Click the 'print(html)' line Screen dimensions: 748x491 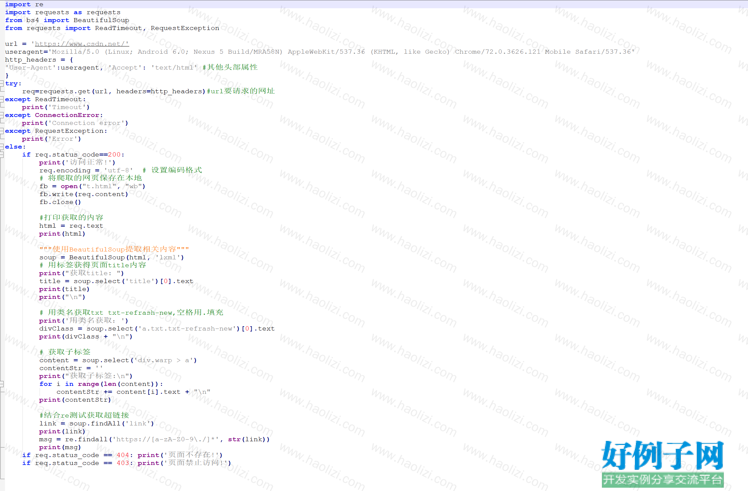[62, 234]
